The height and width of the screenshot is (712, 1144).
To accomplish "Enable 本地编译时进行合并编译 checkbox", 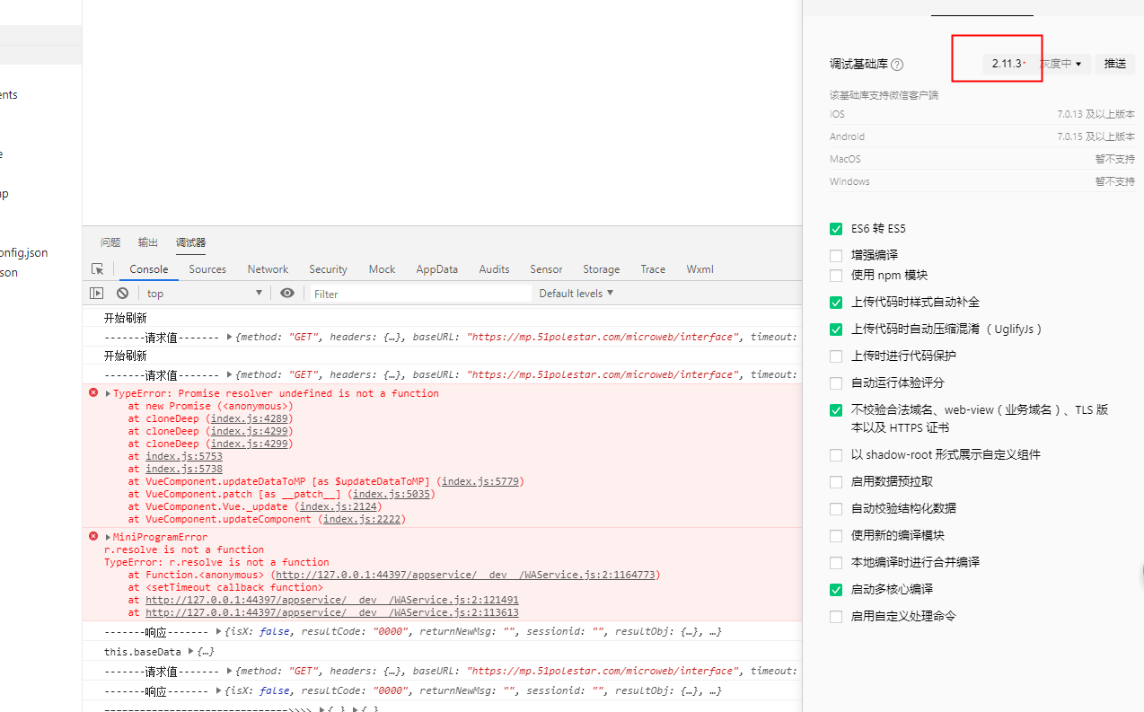I will [836, 563].
